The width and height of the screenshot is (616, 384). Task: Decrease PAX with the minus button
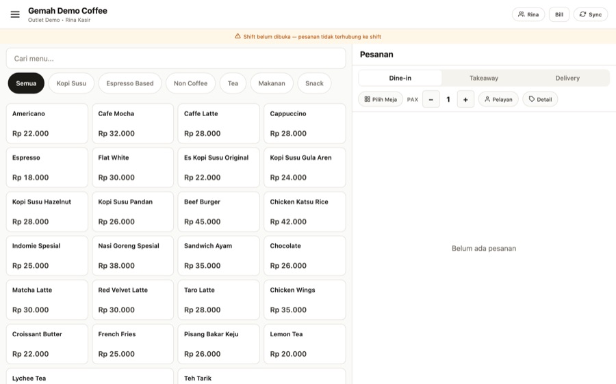(x=431, y=99)
